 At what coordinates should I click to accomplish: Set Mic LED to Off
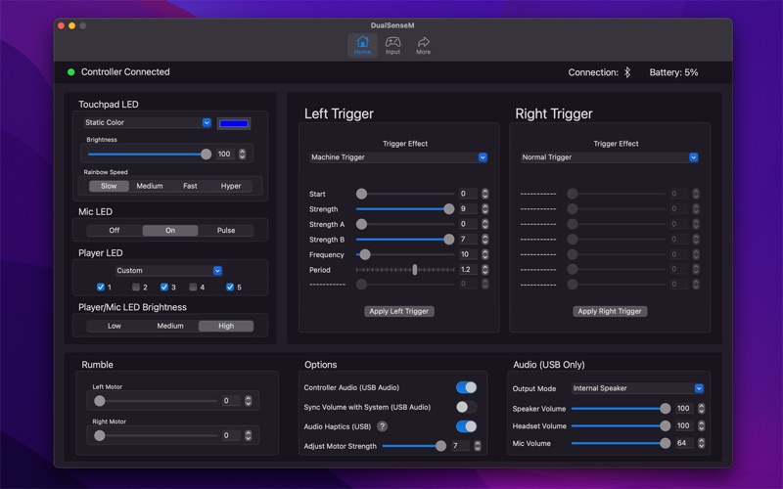[x=115, y=230]
